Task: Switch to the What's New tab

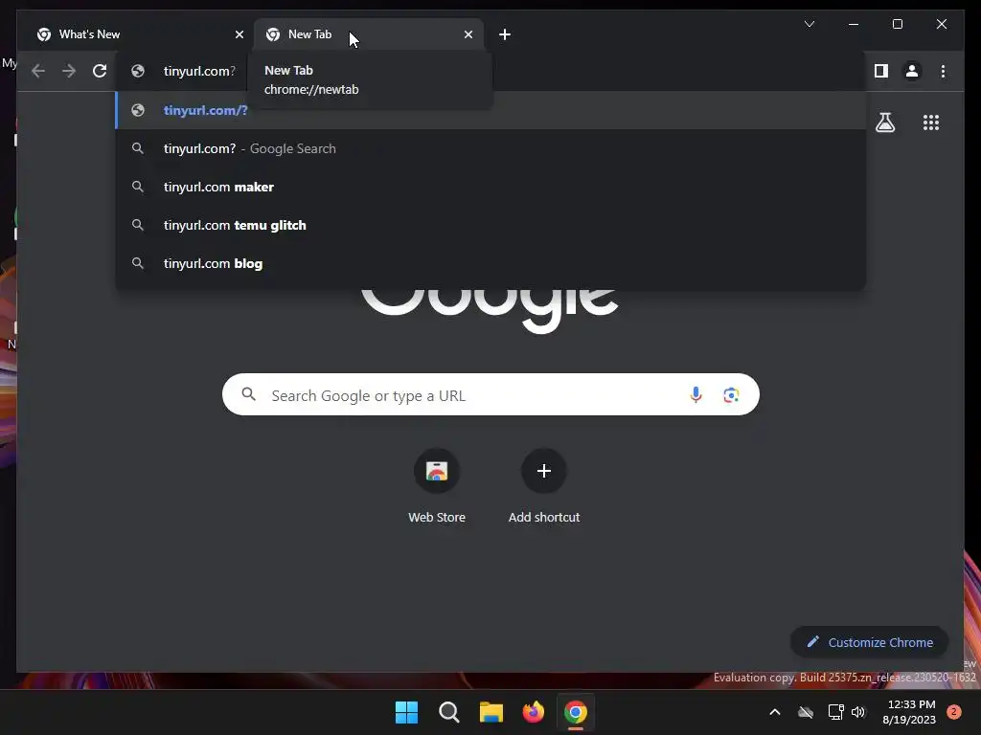Action: click(136, 34)
